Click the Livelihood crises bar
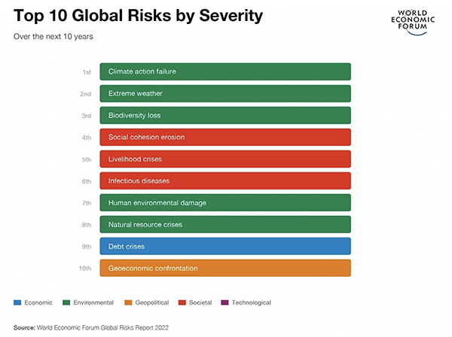The image size is (452, 337). (225, 159)
